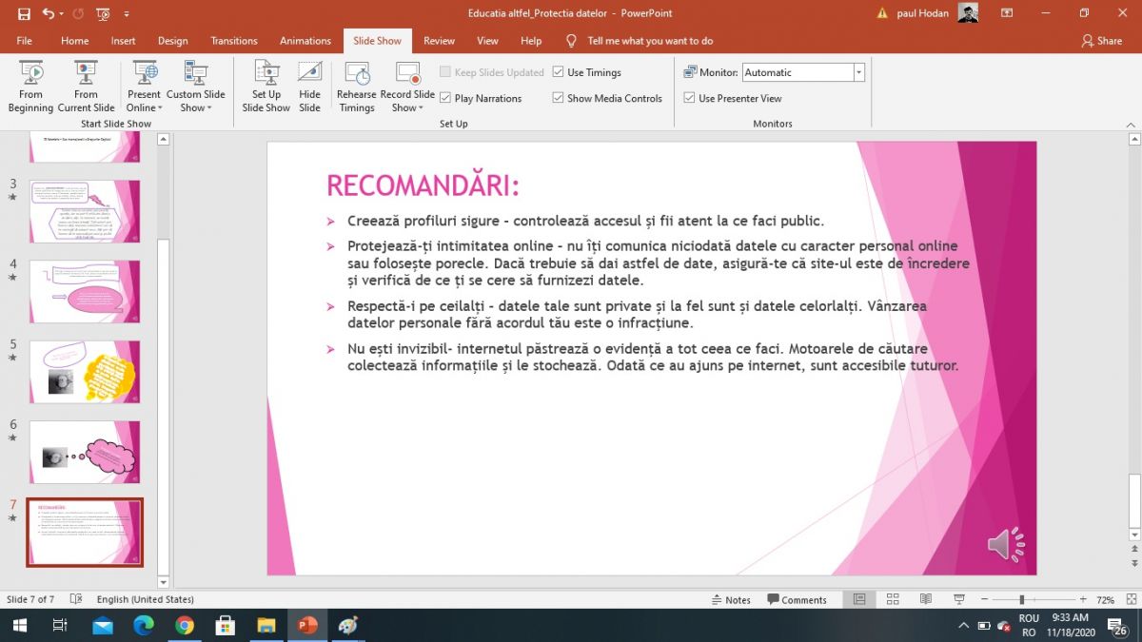1142x642 pixels.
Task: Uncheck the Use Timings checkbox
Action: [x=559, y=72]
